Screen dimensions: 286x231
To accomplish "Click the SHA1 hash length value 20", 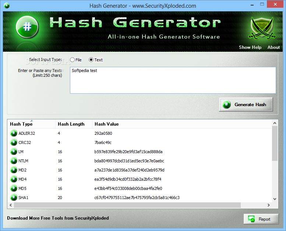I will 60,198.
